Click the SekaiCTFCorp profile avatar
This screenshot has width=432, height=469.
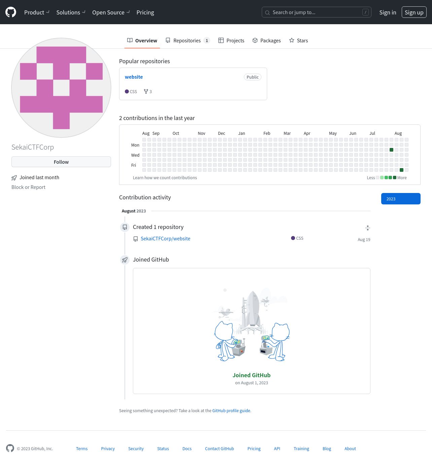point(61,88)
